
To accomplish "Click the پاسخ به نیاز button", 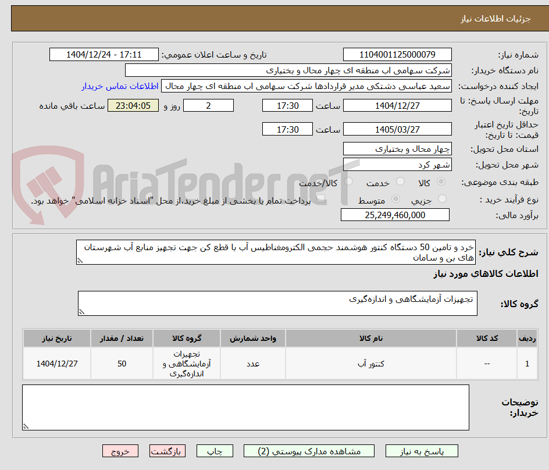I will click(422, 451).
